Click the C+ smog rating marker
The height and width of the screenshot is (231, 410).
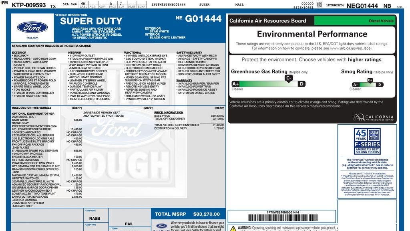pos(370,81)
